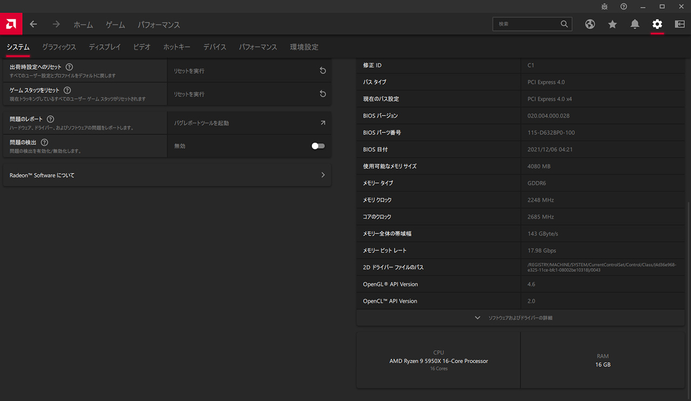Toggle 問題の検出 switch
Screen dimensions: 691x401
[318, 146]
